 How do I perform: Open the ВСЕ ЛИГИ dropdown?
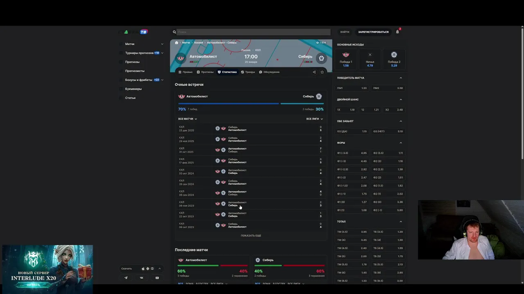314,119
